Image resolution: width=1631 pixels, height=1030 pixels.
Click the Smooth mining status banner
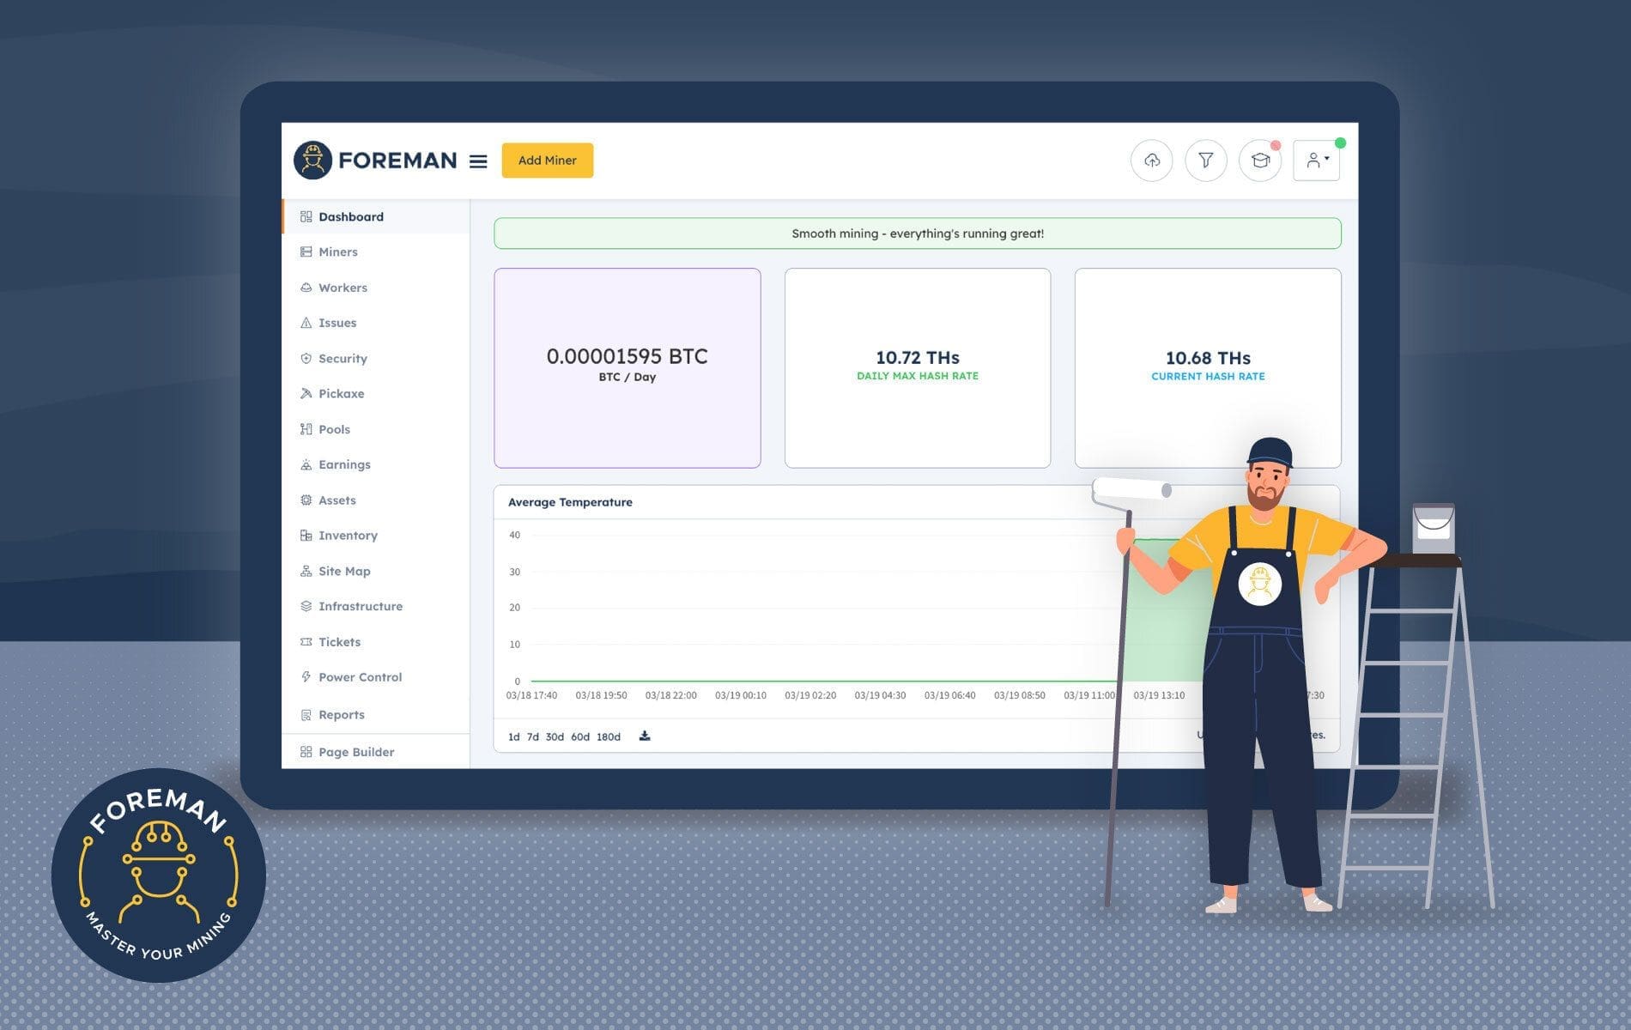point(917,233)
